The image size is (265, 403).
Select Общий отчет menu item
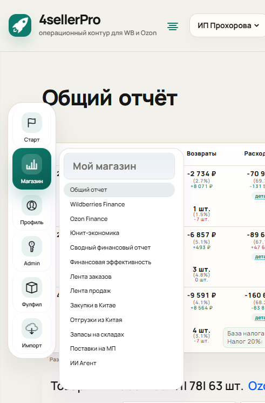[x=119, y=190]
